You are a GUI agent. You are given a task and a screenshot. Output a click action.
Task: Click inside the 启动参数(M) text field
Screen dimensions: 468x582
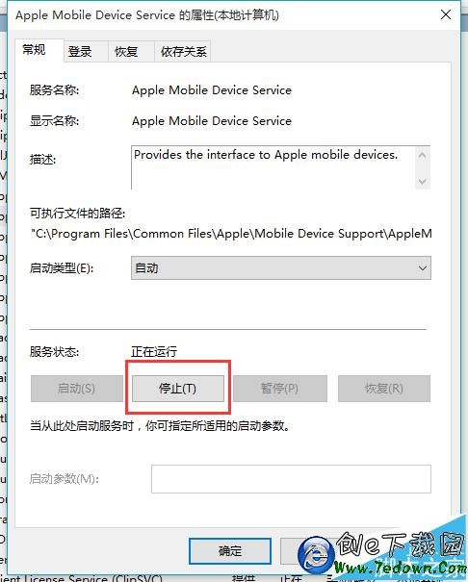coord(291,479)
